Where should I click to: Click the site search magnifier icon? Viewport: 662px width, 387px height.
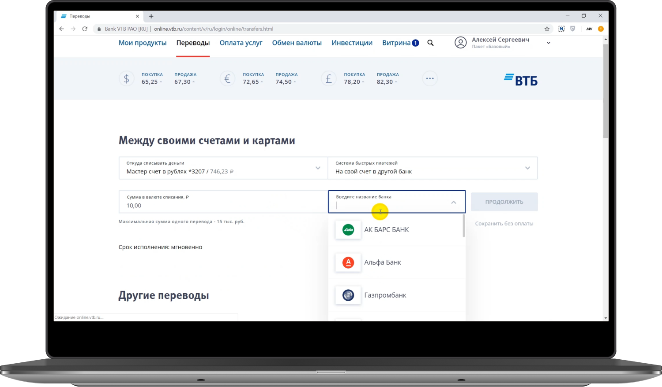[x=430, y=43]
